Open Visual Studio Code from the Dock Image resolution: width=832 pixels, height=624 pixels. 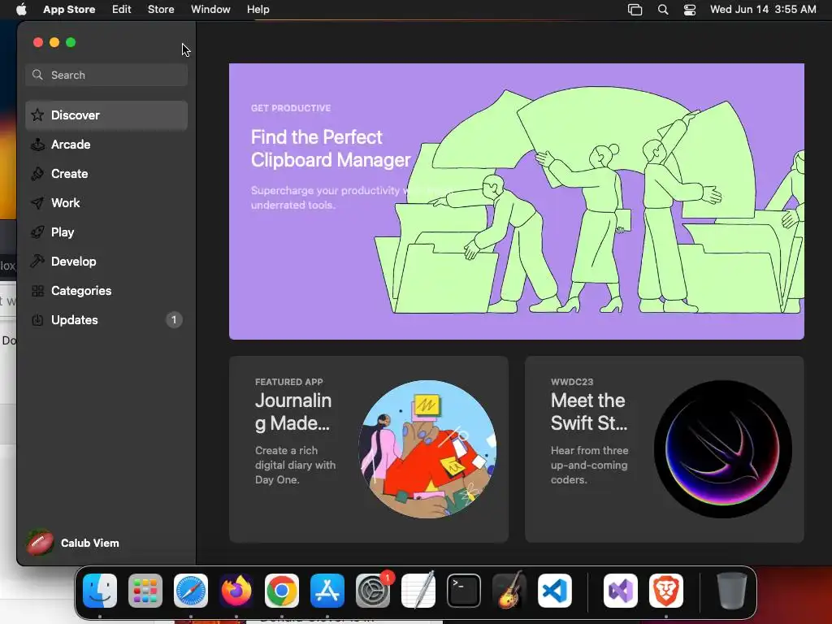(555, 591)
